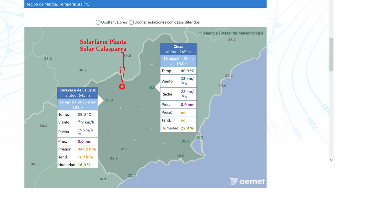The image size is (372, 202).
Task: Click the Cieza popup title
Action: 178,46
